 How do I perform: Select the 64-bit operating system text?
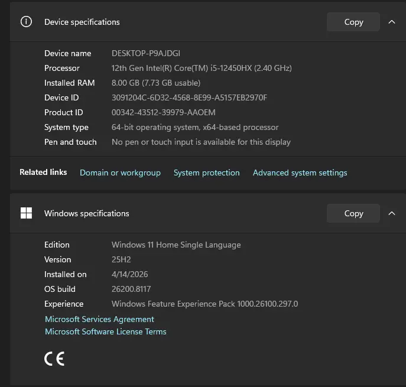click(x=195, y=127)
